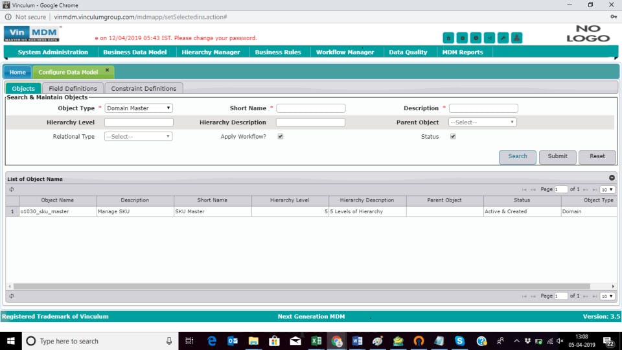Viewport: 622px width, 350px height.
Task: Open Hierarchy Manager menu
Action: tap(211, 52)
